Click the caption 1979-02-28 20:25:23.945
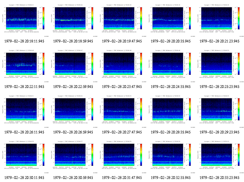The image size is (244, 182). (x=219, y=87)
